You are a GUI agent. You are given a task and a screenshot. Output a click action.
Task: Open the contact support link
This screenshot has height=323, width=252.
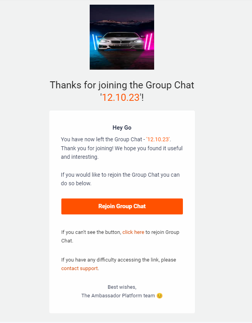point(80,269)
